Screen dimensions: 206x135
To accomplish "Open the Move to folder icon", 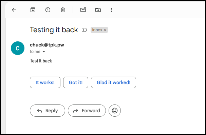I will [98, 10].
